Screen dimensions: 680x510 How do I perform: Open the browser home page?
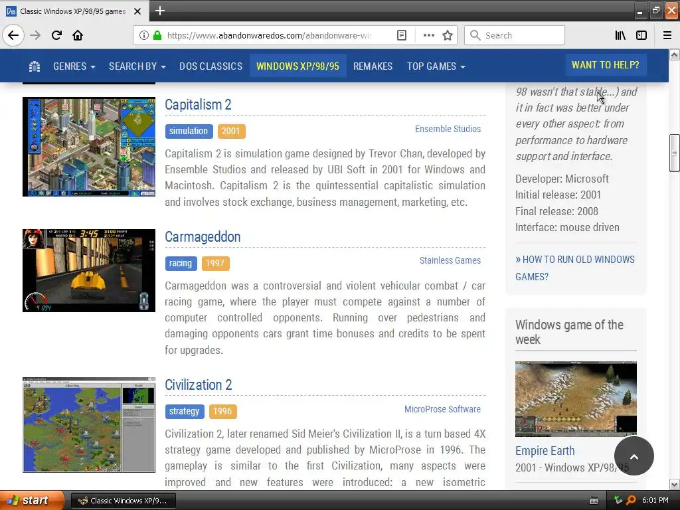[x=78, y=35]
